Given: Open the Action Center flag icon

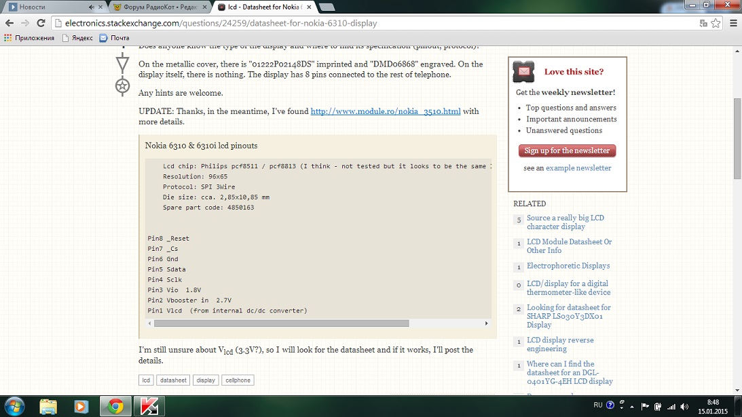Looking at the screenshot, I should point(645,407).
